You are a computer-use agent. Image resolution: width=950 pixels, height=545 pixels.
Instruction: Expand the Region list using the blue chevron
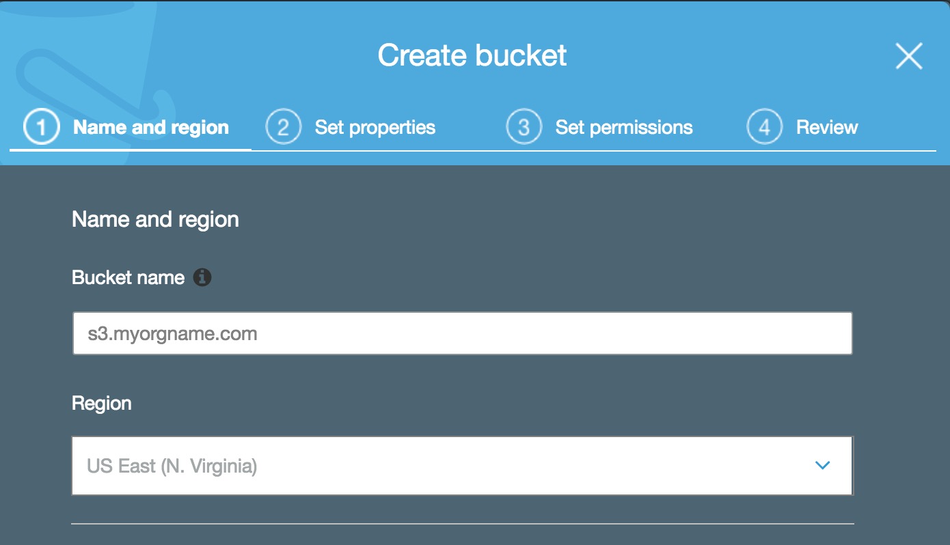coord(822,466)
